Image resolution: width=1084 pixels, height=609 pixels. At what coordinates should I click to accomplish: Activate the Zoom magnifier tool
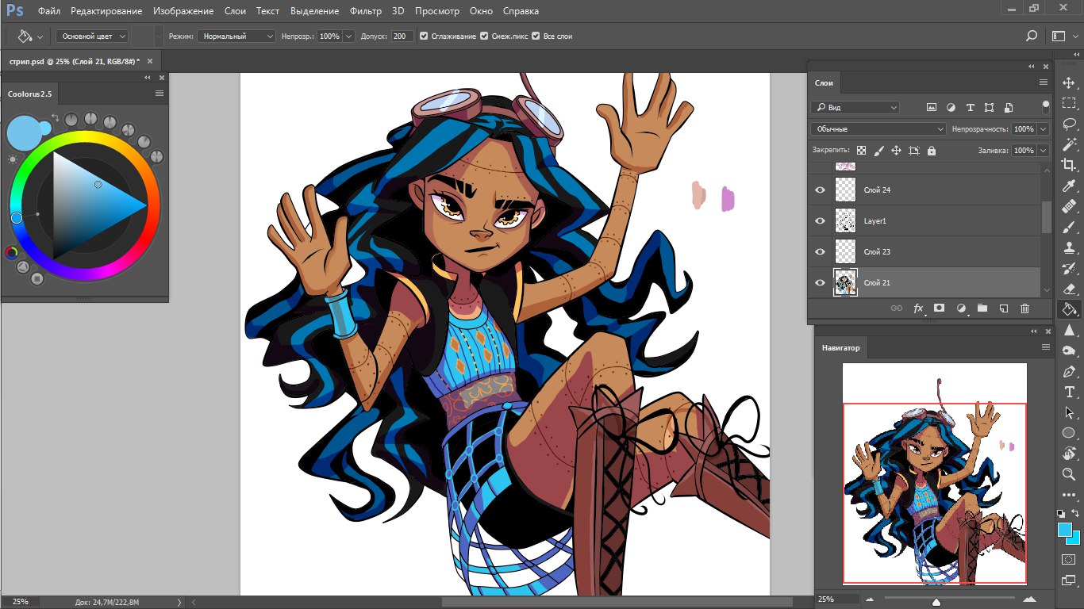pyautogui.click(x=1069, y=473)
